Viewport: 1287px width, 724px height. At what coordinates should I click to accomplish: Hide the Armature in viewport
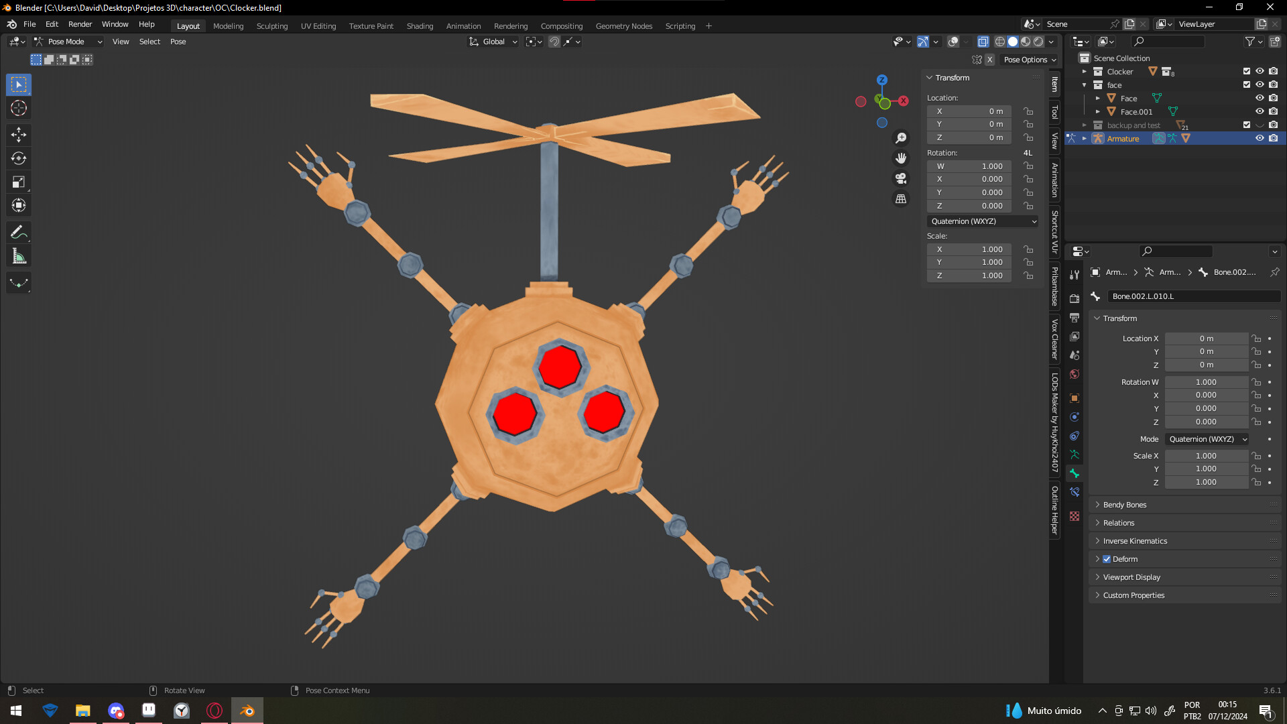coord(1260,138)
